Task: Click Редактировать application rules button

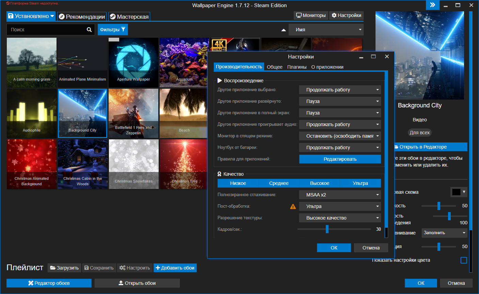Action: [340, 159]
